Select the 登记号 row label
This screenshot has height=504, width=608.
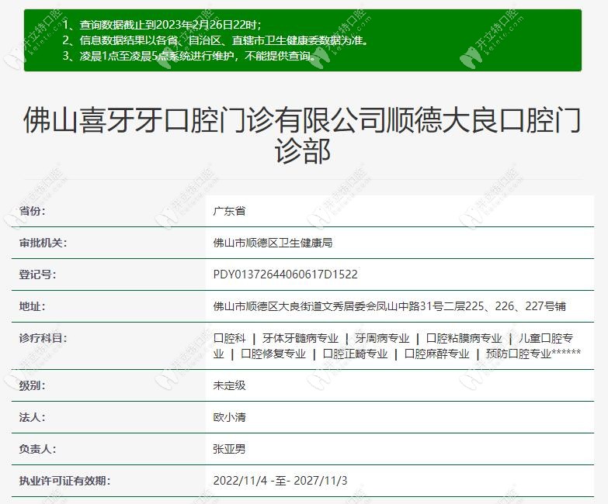tap(37, 274)
